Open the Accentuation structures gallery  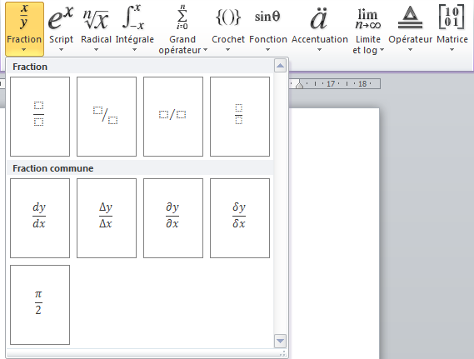click(320, 28)
